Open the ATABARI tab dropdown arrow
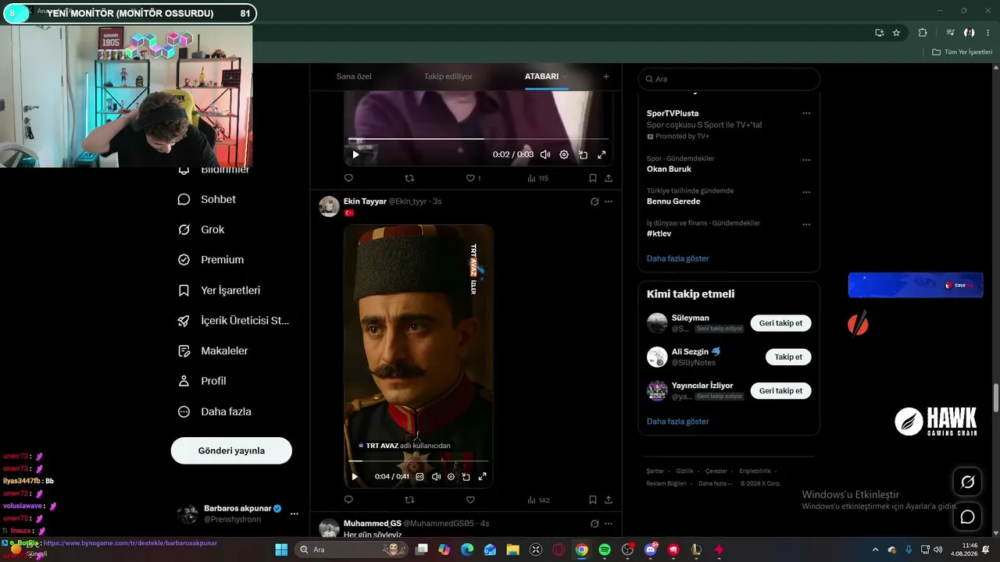Viewport: 1000px width, 562px height. 564,76
